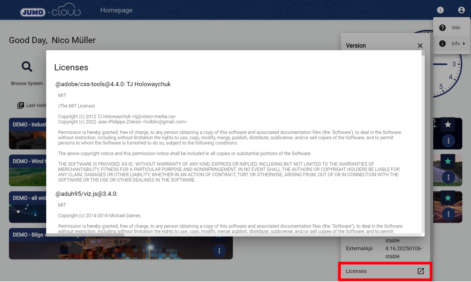Close the Version panel with X
471x282 pixels.
point(420,46)
